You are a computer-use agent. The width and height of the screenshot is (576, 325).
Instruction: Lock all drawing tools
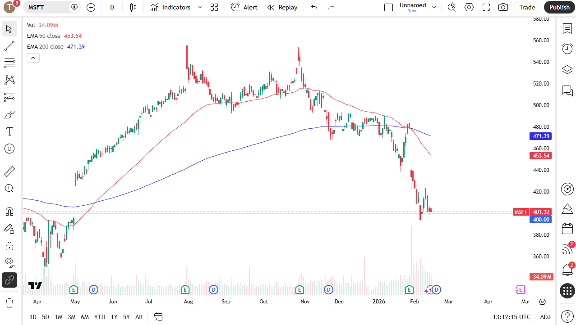pos(9,246)
